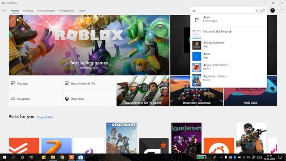Click the Affinity Publisher app icon
Screen dimensions: 286x161
pyautogui.click(x=197, y=45)
